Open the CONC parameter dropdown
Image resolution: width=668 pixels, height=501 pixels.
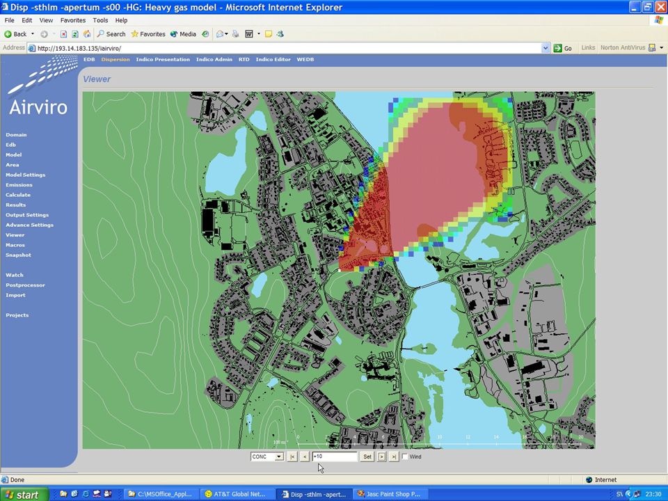coord(267,456)
